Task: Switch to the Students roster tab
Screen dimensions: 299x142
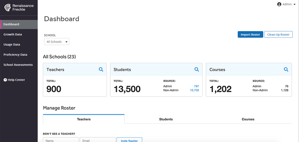Action: tap(166, 119)
